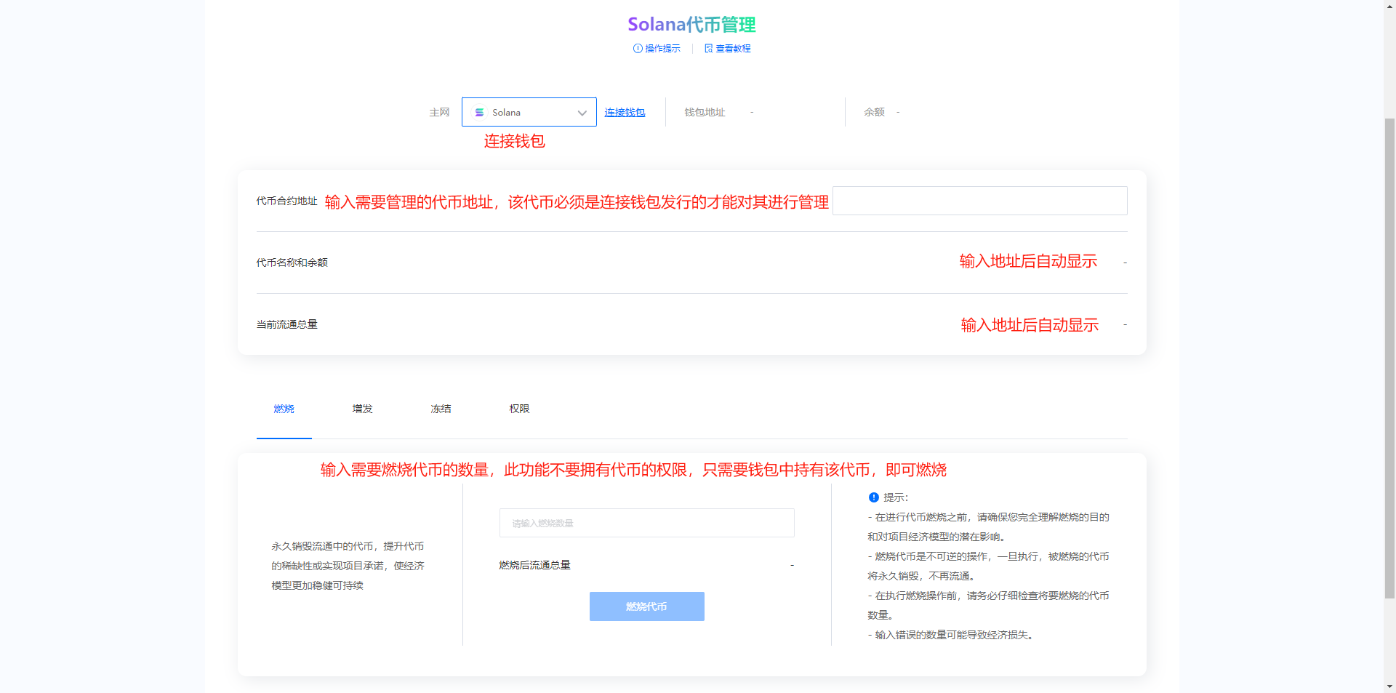Click the 钱包地址 label
Viewport: 1396px width, 693px height.
(705, 112)
